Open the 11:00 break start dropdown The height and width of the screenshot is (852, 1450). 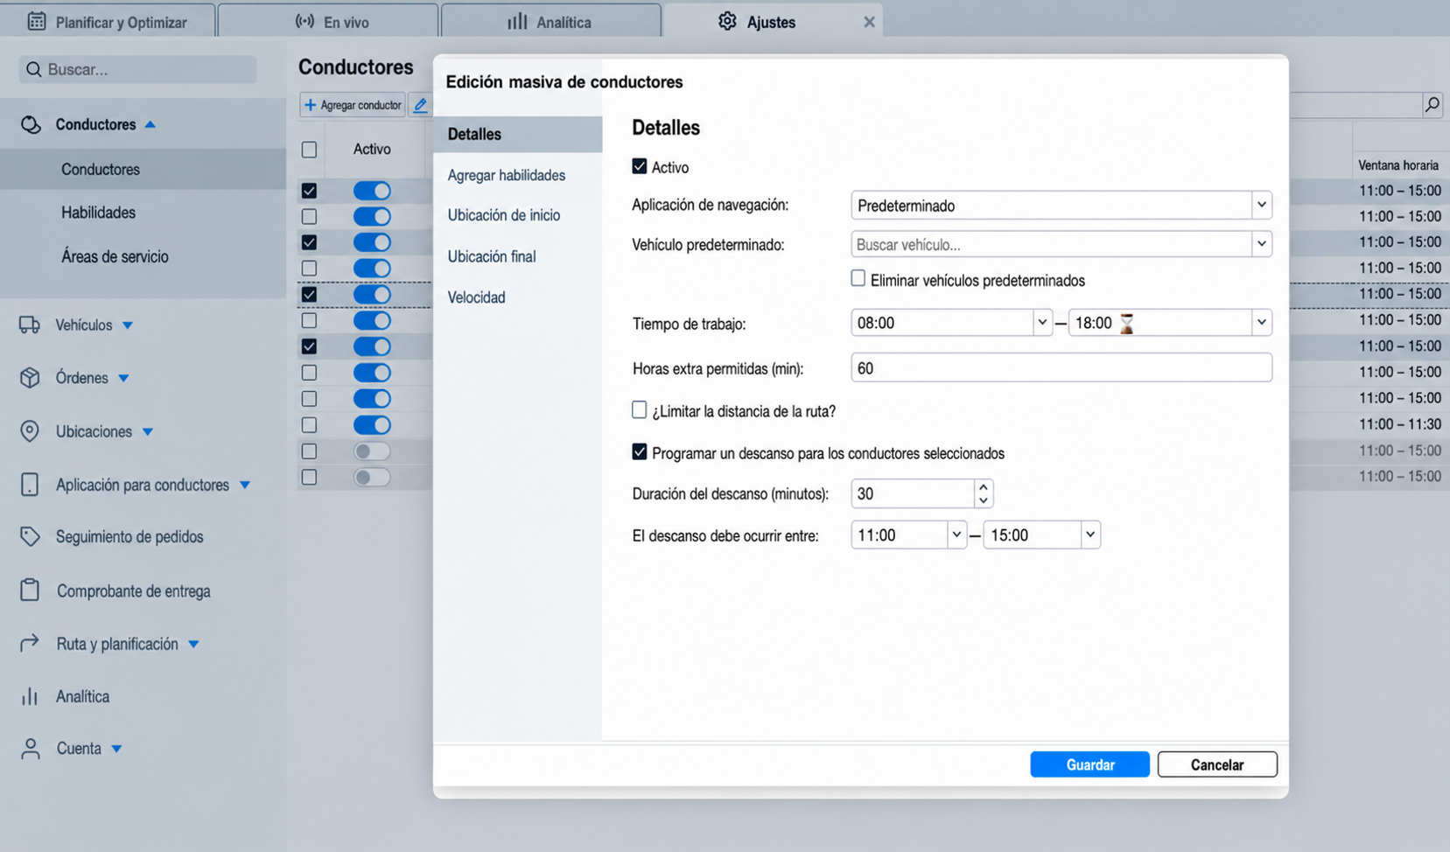point(956,534)
